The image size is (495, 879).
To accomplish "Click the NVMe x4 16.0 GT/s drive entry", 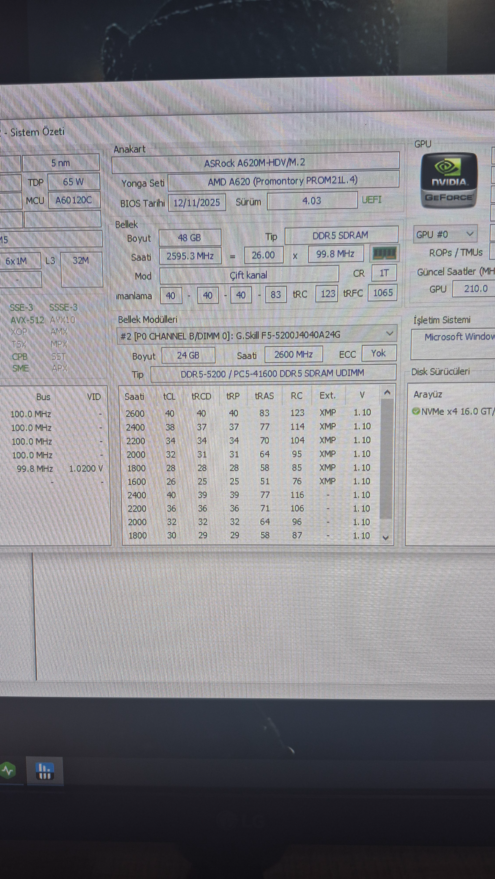I will 453,411.
